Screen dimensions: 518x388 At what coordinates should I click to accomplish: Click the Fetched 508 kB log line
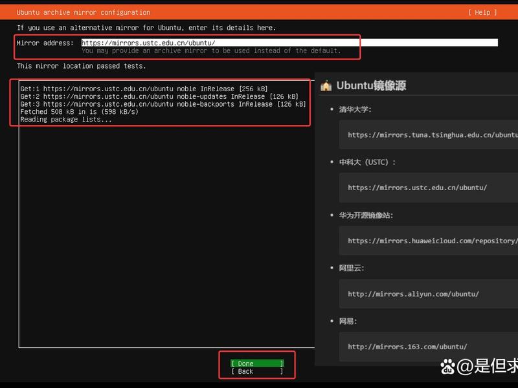79,111
